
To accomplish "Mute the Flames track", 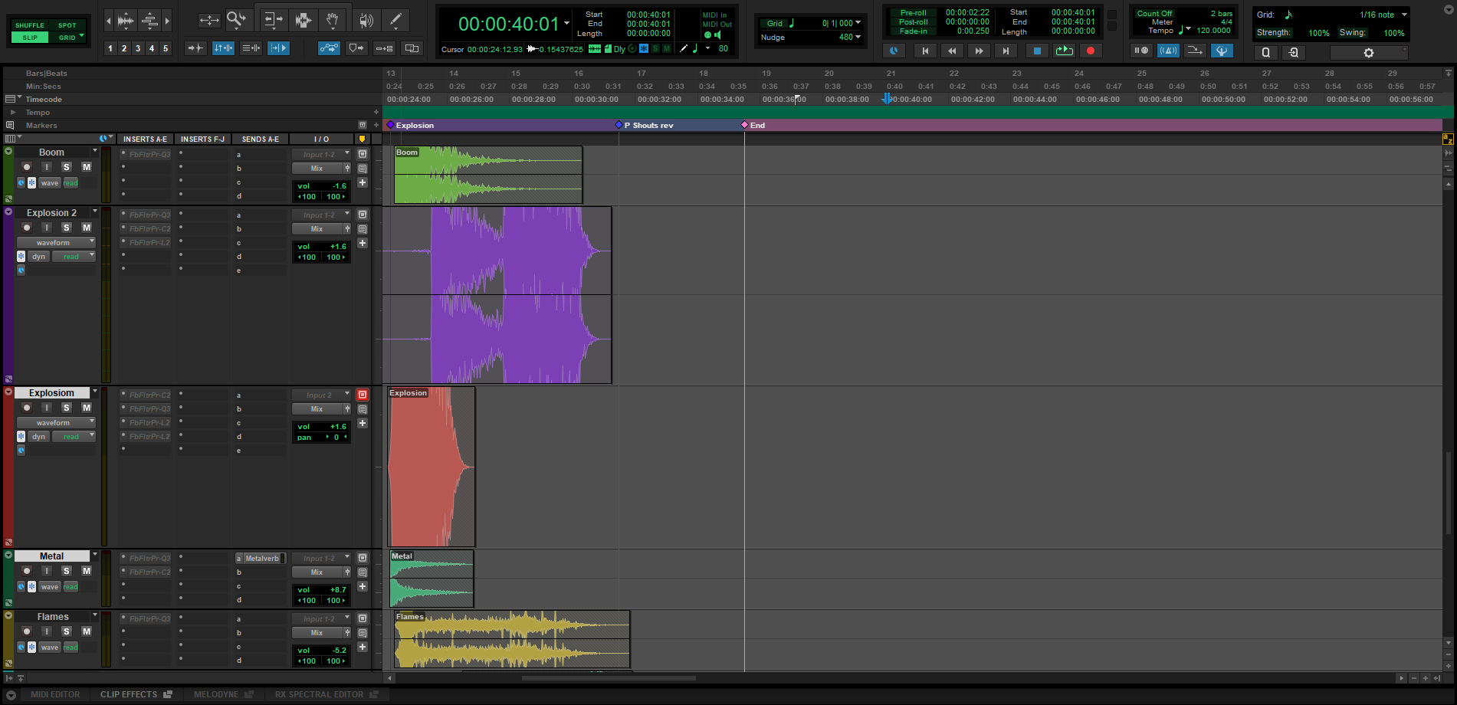I will tap(87, 631).
